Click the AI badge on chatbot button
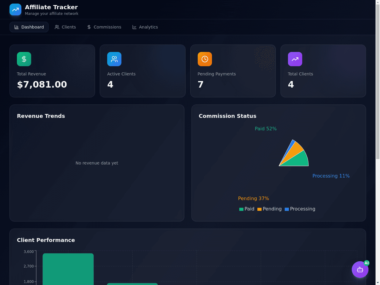Image resolution: width=380 pixels, height=285 pixels. tap(367, 263)
